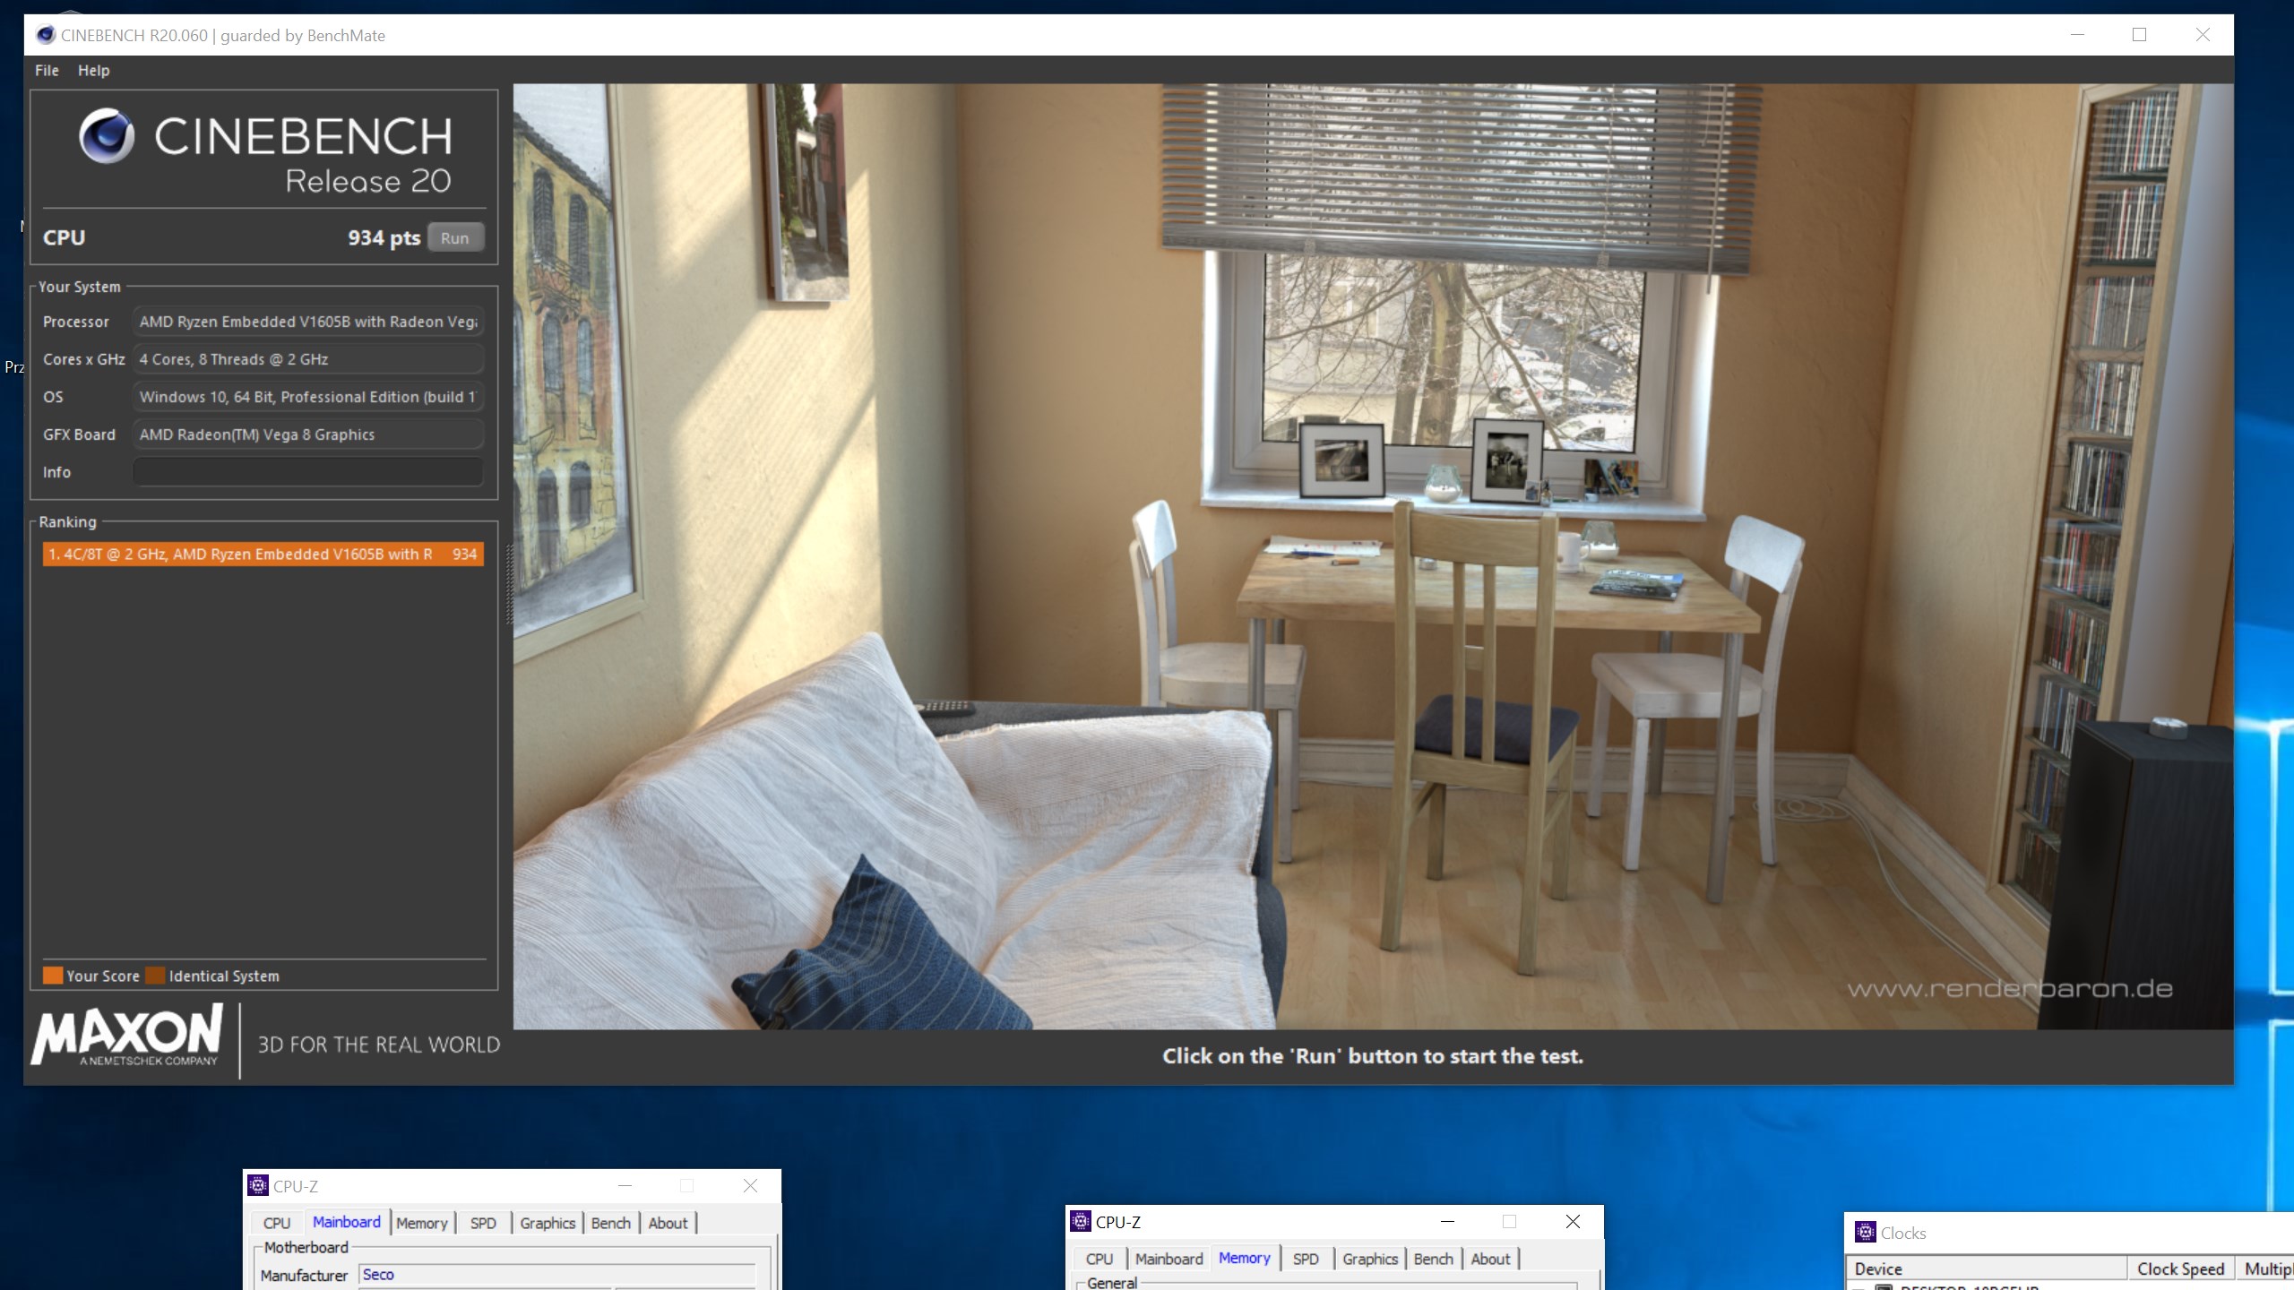
Task: Close the Cinebench window
Action: coord(2203,35)
